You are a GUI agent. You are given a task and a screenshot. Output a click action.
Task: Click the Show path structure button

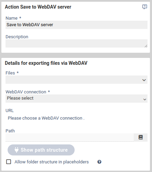pos(41,150)
